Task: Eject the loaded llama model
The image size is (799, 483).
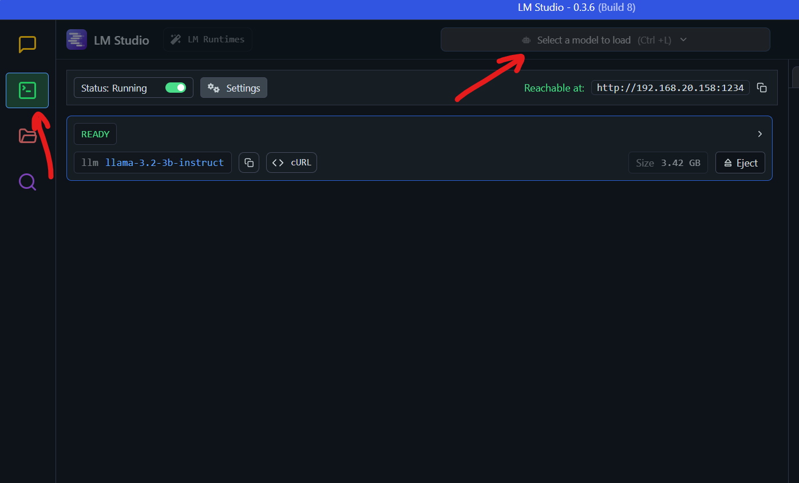Action: point(740,163)
